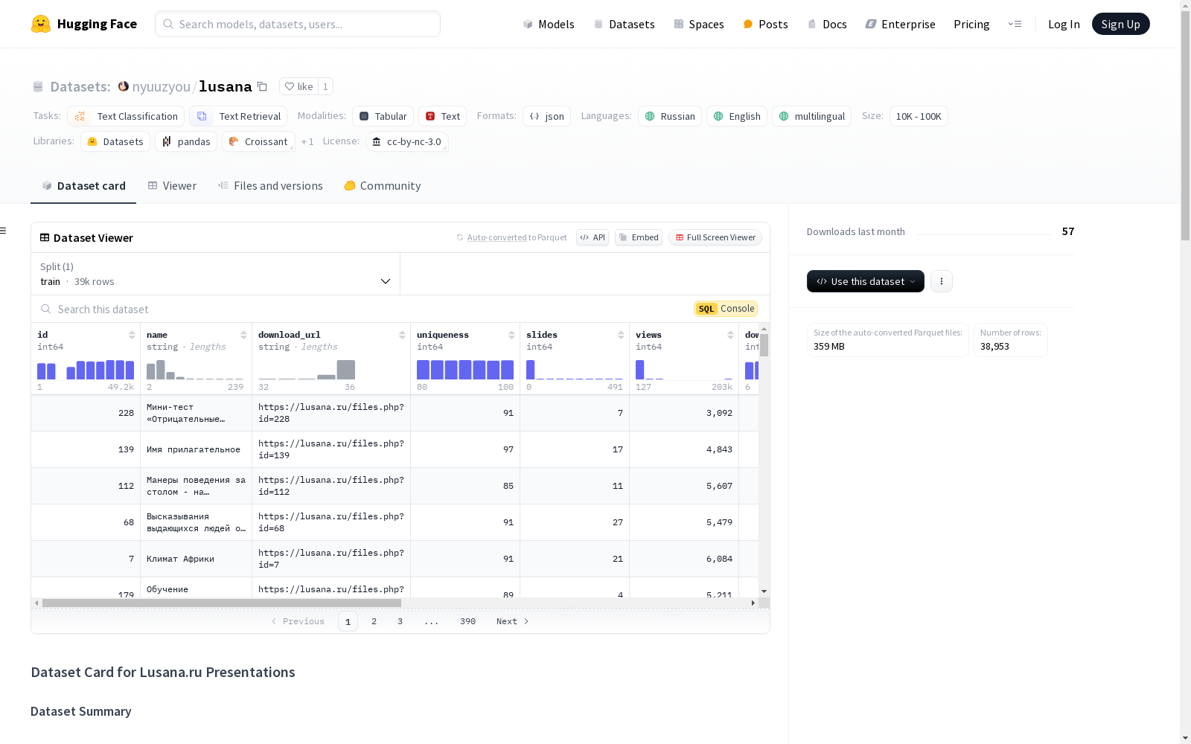Open the Files and versions tab
The image size is (1191, 744).
pyautogui.click(x=270, y=186)
